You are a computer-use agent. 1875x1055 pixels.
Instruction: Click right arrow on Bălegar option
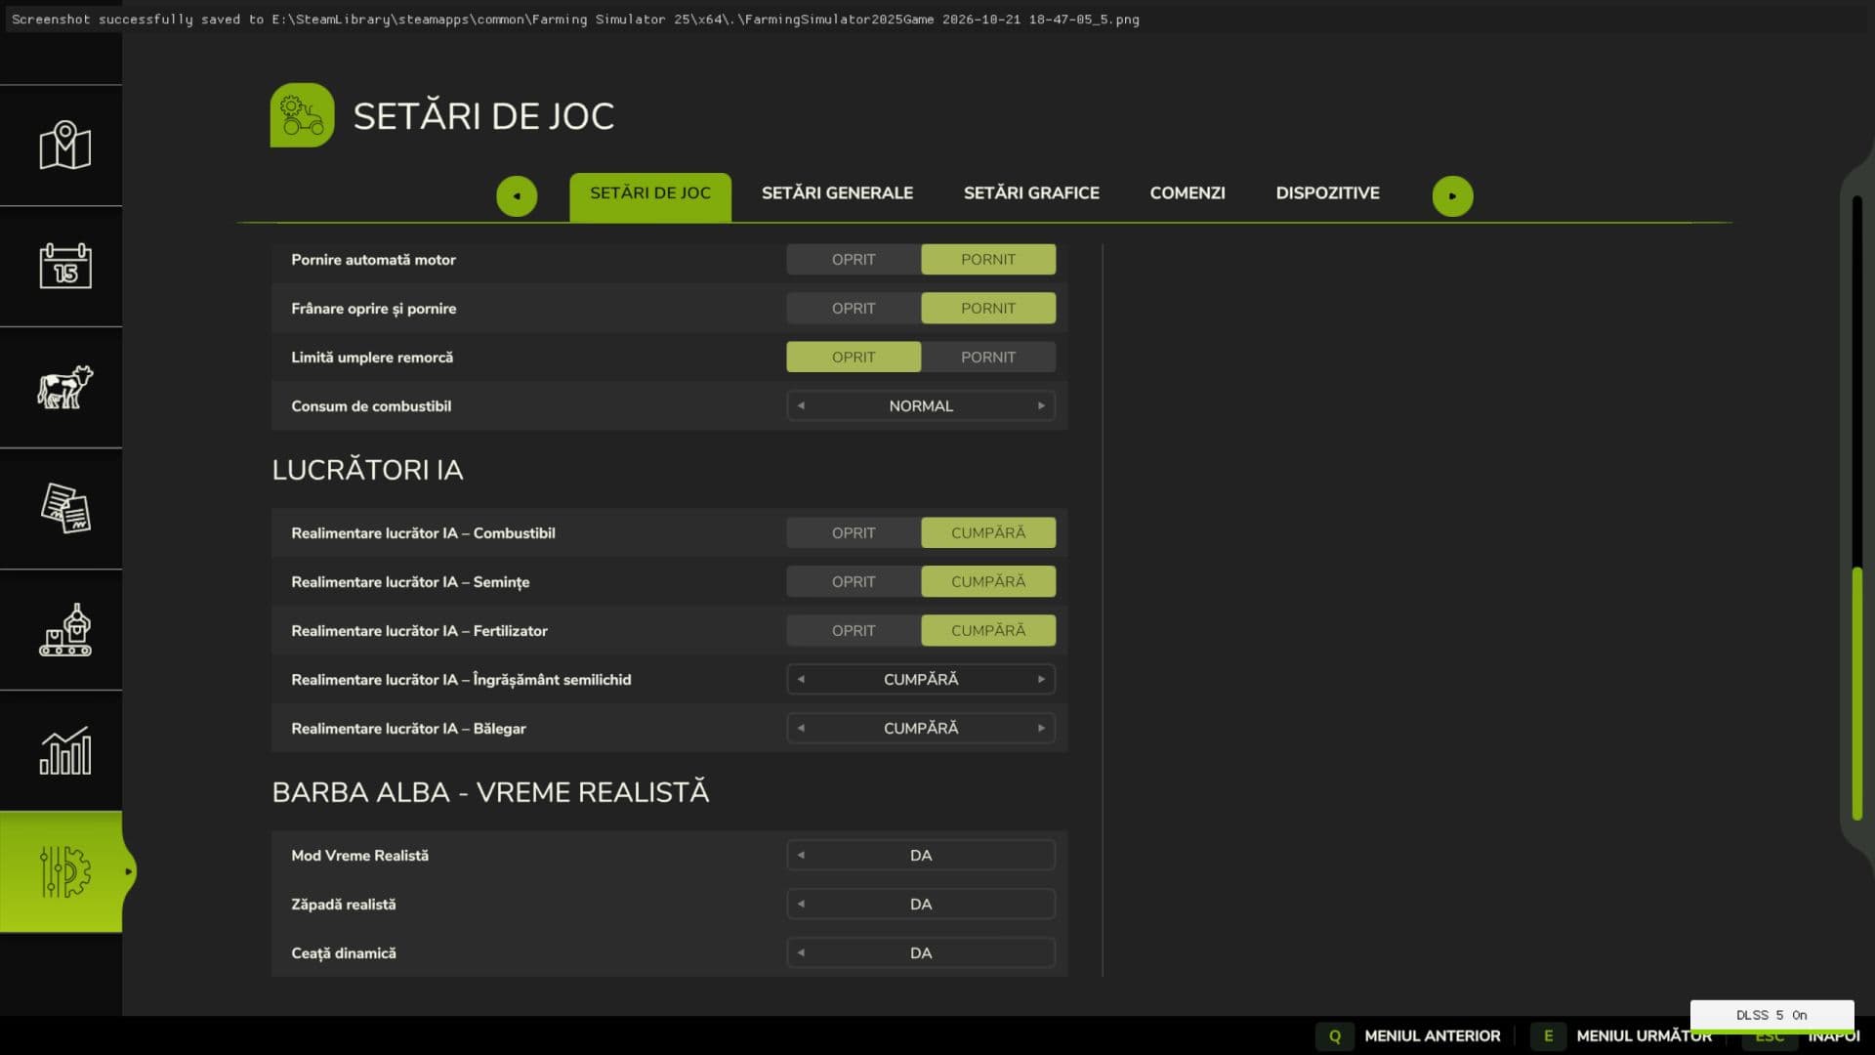coord(1041,728)
